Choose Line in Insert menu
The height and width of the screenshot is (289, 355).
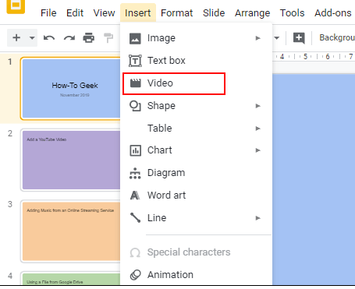tap(196, 218)
